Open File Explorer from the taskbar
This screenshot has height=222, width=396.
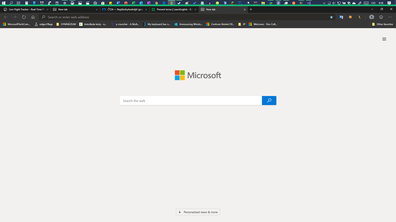[263, 3]
